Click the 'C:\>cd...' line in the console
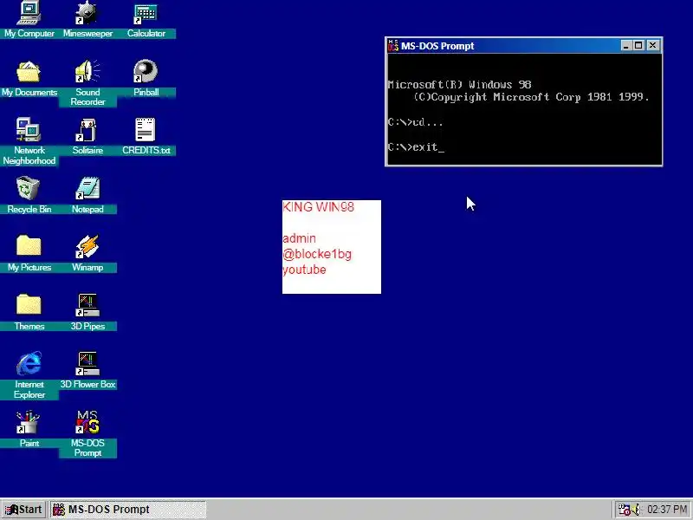The image size is (693, 520). point(415,122)
